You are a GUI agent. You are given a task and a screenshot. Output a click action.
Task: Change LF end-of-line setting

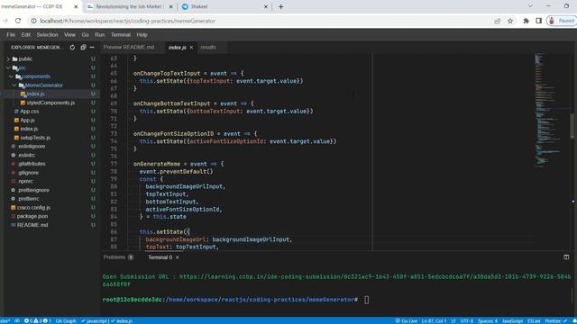click(453, 320)
